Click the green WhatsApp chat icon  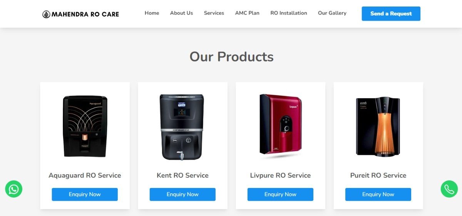13,189
